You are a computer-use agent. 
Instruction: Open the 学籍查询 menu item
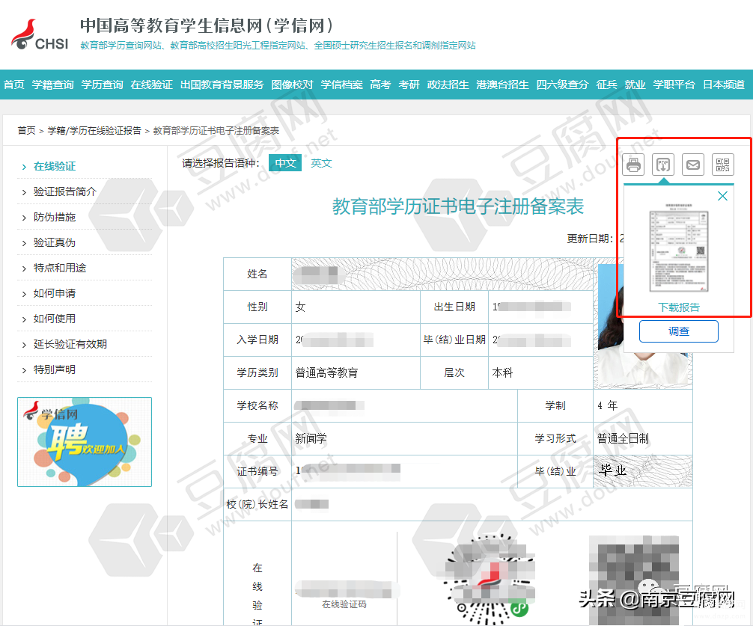[53, 85]
